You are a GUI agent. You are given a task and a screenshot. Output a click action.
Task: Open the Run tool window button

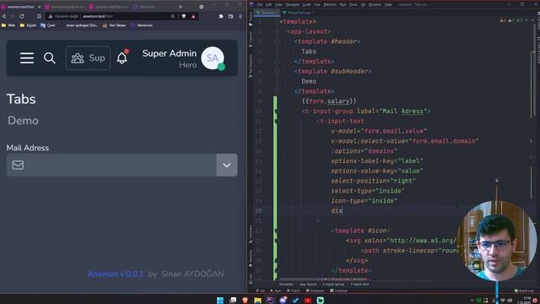click(x=276, y=290)
